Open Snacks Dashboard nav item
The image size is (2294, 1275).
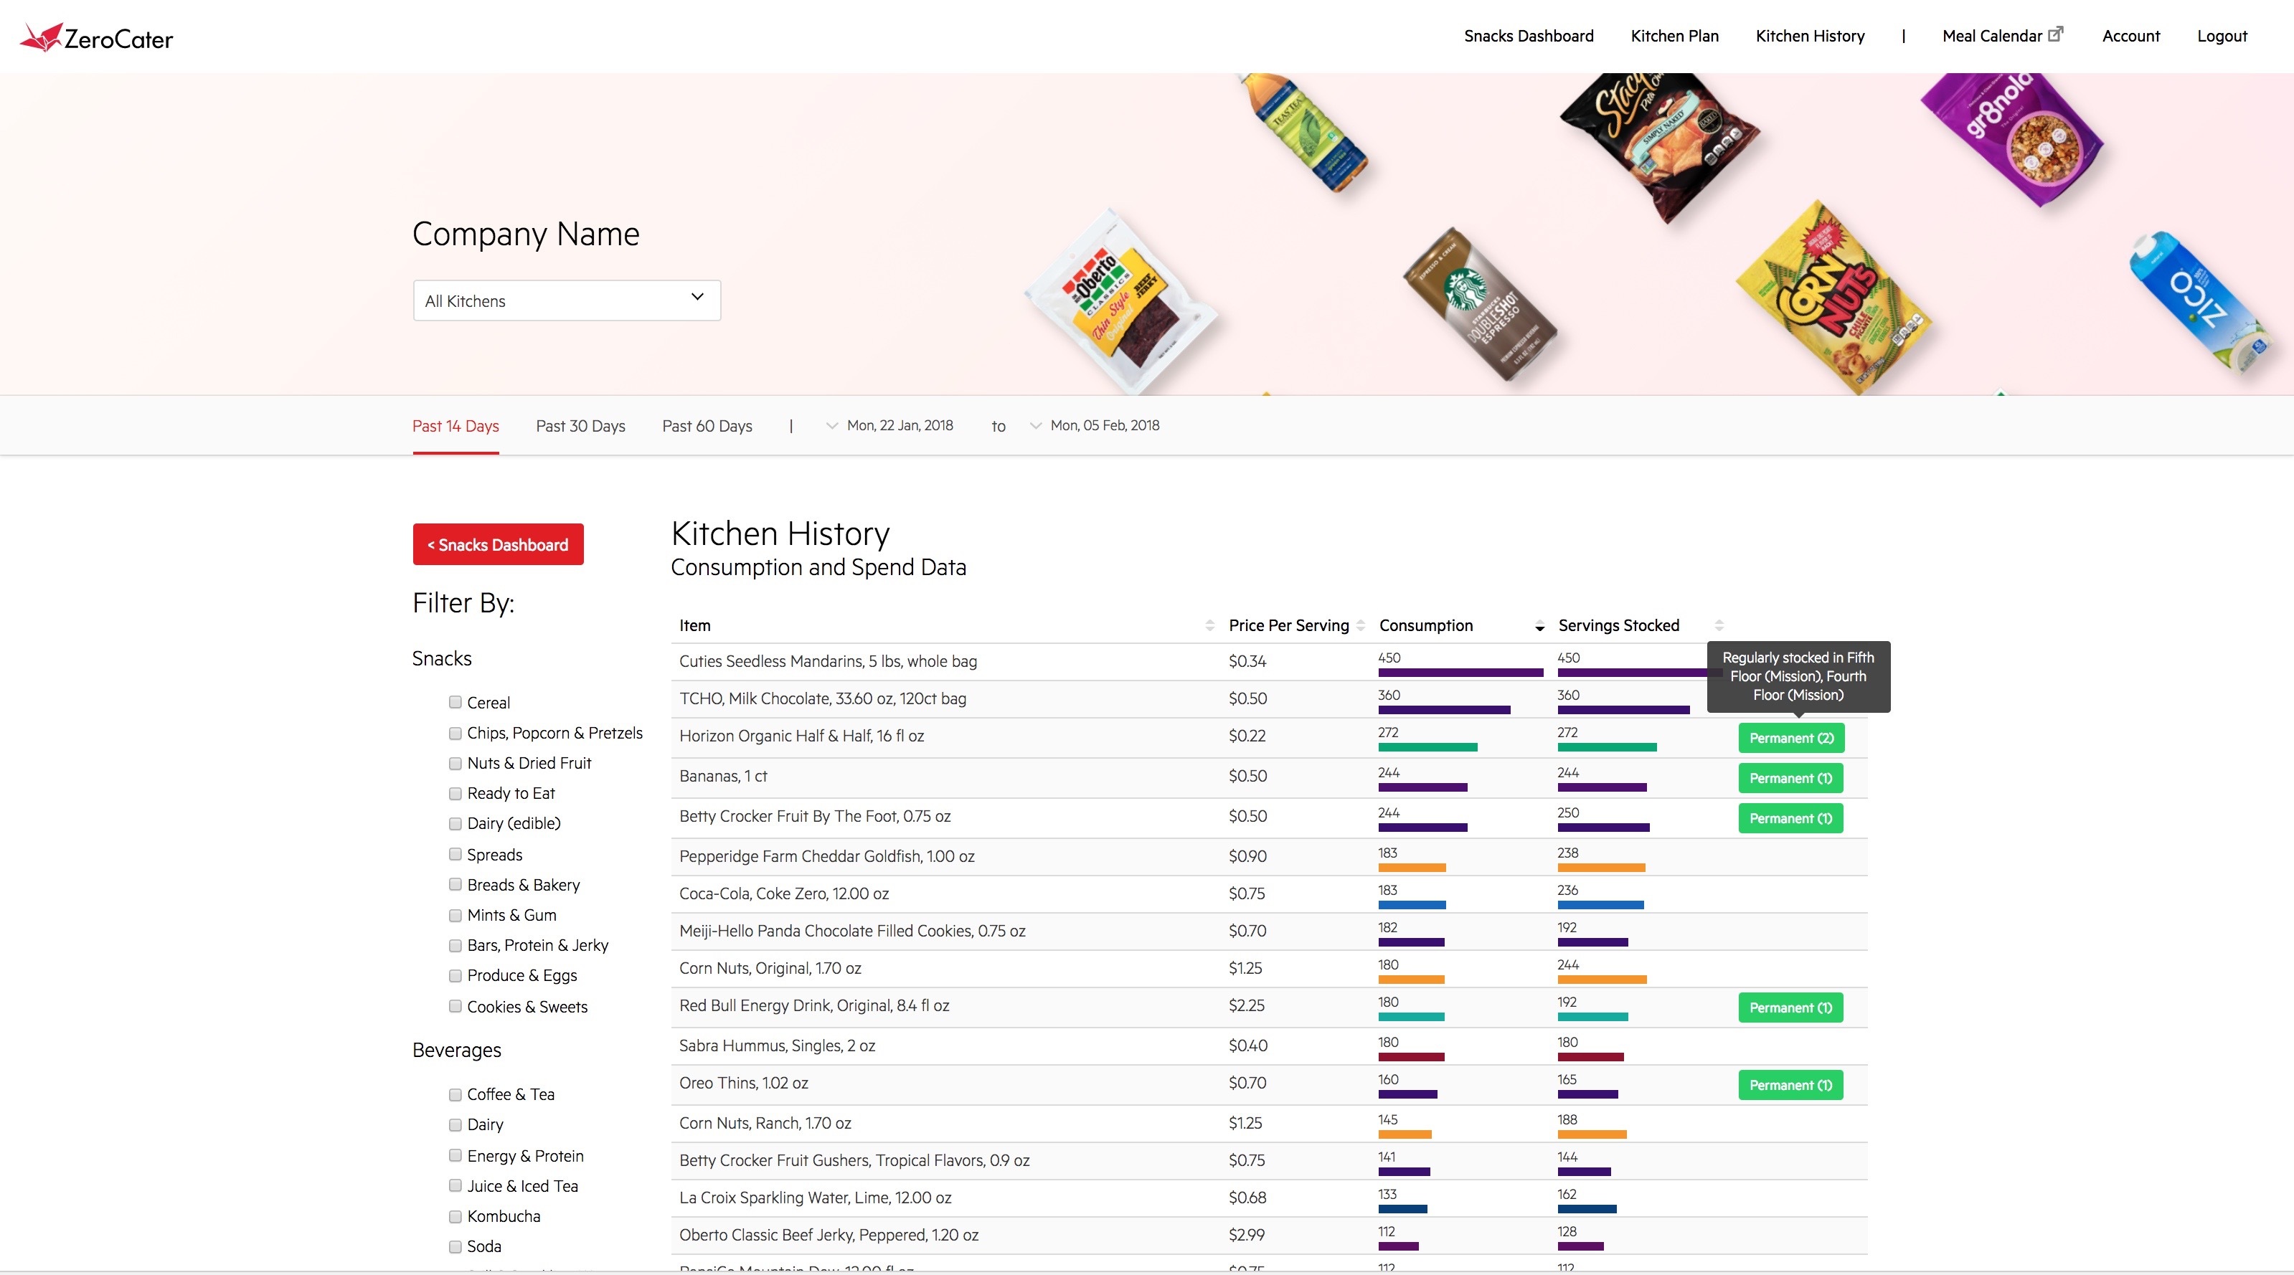pos(1528,36)
